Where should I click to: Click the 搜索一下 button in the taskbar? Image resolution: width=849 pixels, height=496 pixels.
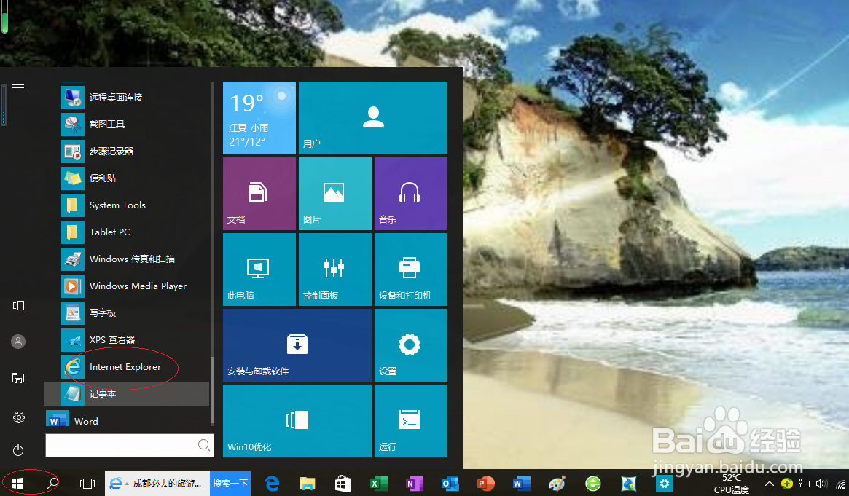point(230,483)
